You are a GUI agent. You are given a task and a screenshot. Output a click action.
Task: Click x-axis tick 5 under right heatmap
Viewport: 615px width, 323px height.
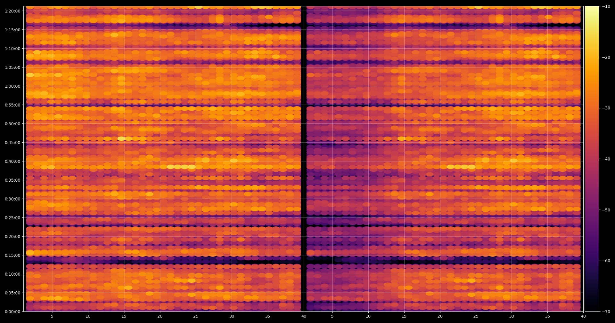pyautogui.click(x=332, y=316)
